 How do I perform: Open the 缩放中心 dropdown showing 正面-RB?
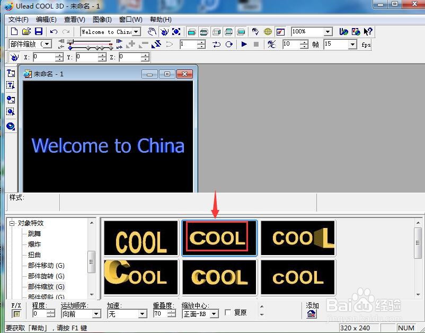pos(214,314)
